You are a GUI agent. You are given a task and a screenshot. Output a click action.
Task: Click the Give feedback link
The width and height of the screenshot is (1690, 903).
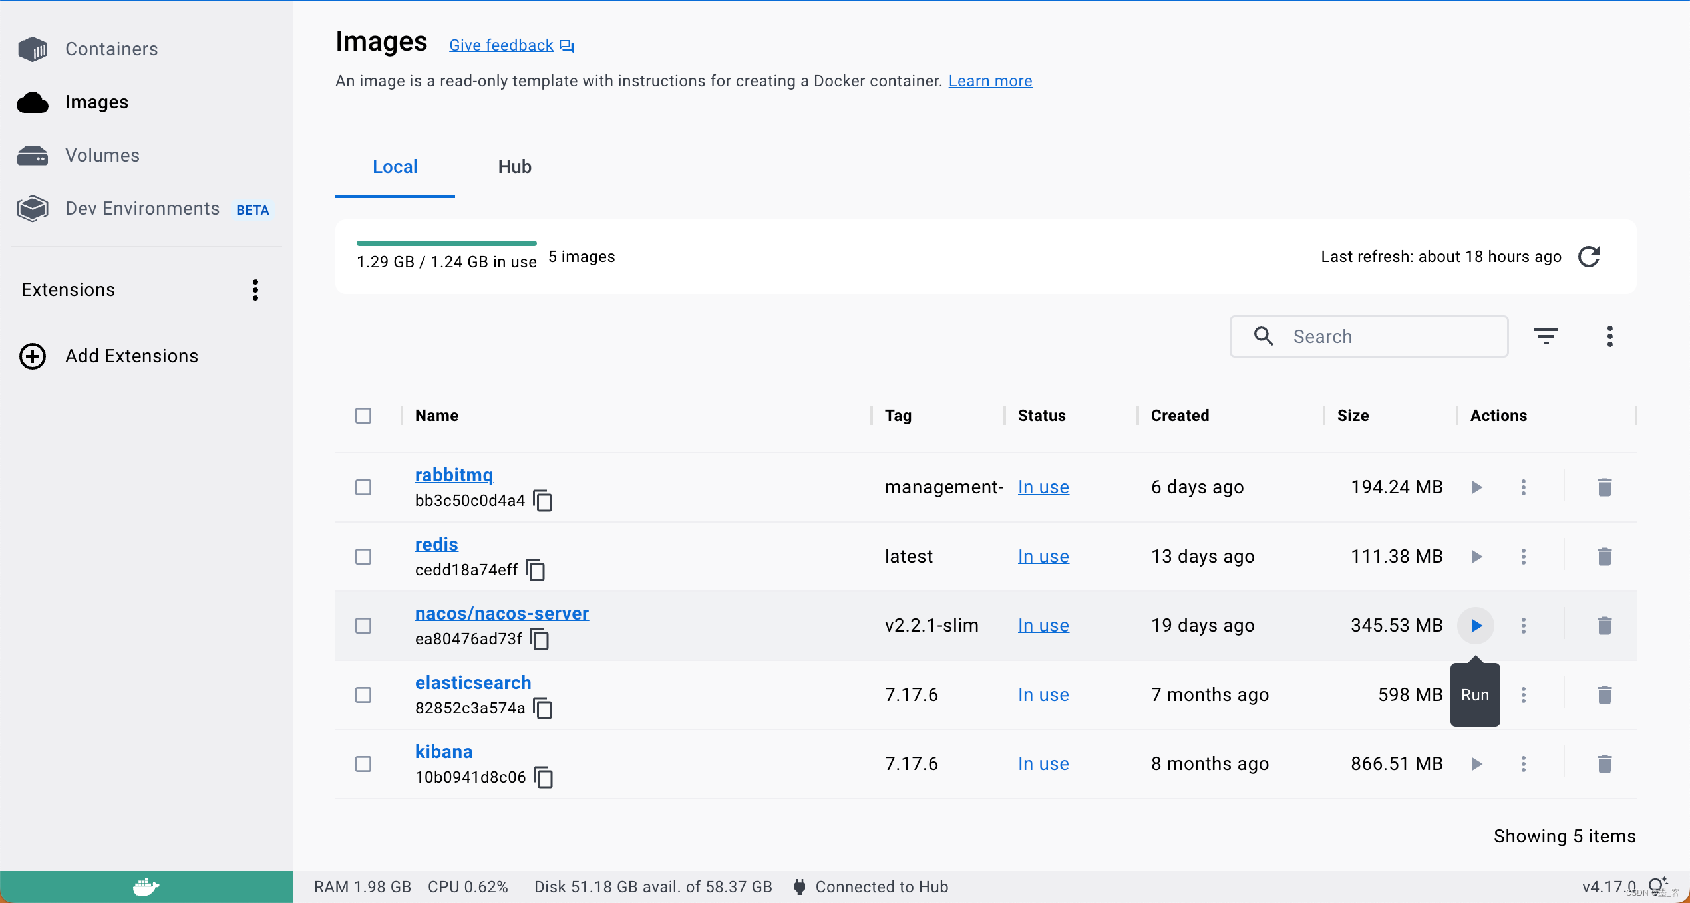pyautogui.click(x=502, y=45)
